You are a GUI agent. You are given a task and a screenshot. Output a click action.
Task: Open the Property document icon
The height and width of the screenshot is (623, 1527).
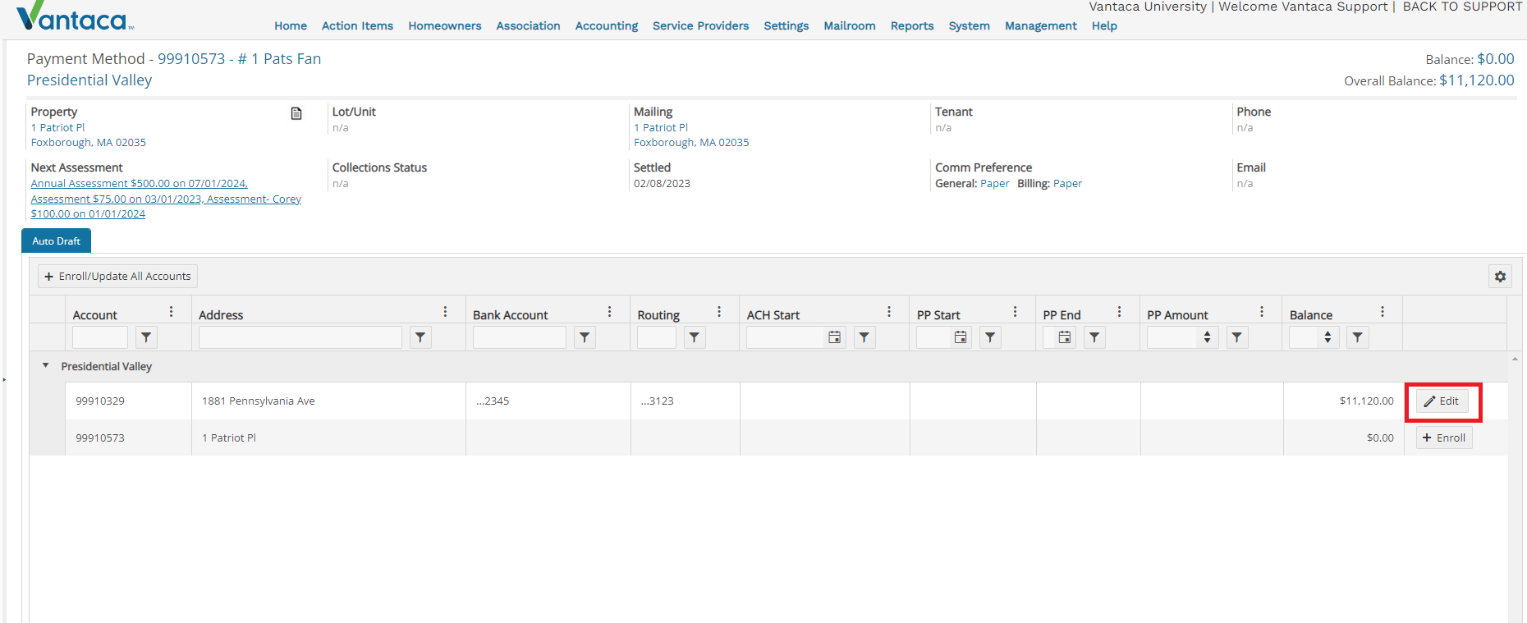[x=296, y=113]
